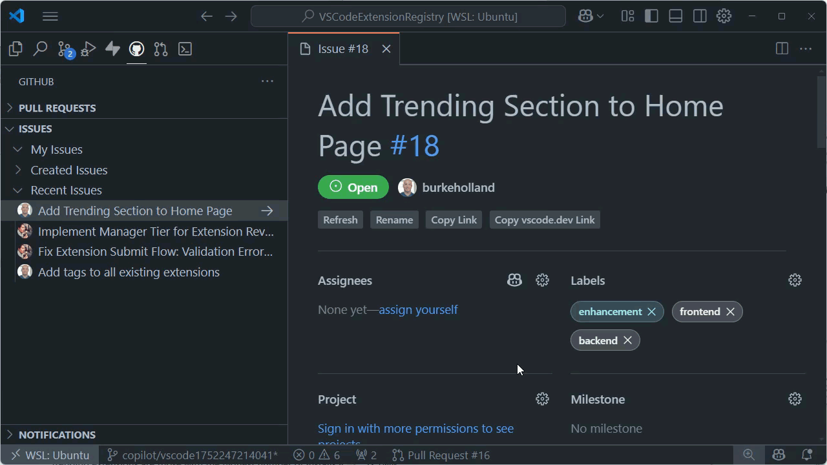
Task: Open the Run and Debug view
Action: [88, 48]
